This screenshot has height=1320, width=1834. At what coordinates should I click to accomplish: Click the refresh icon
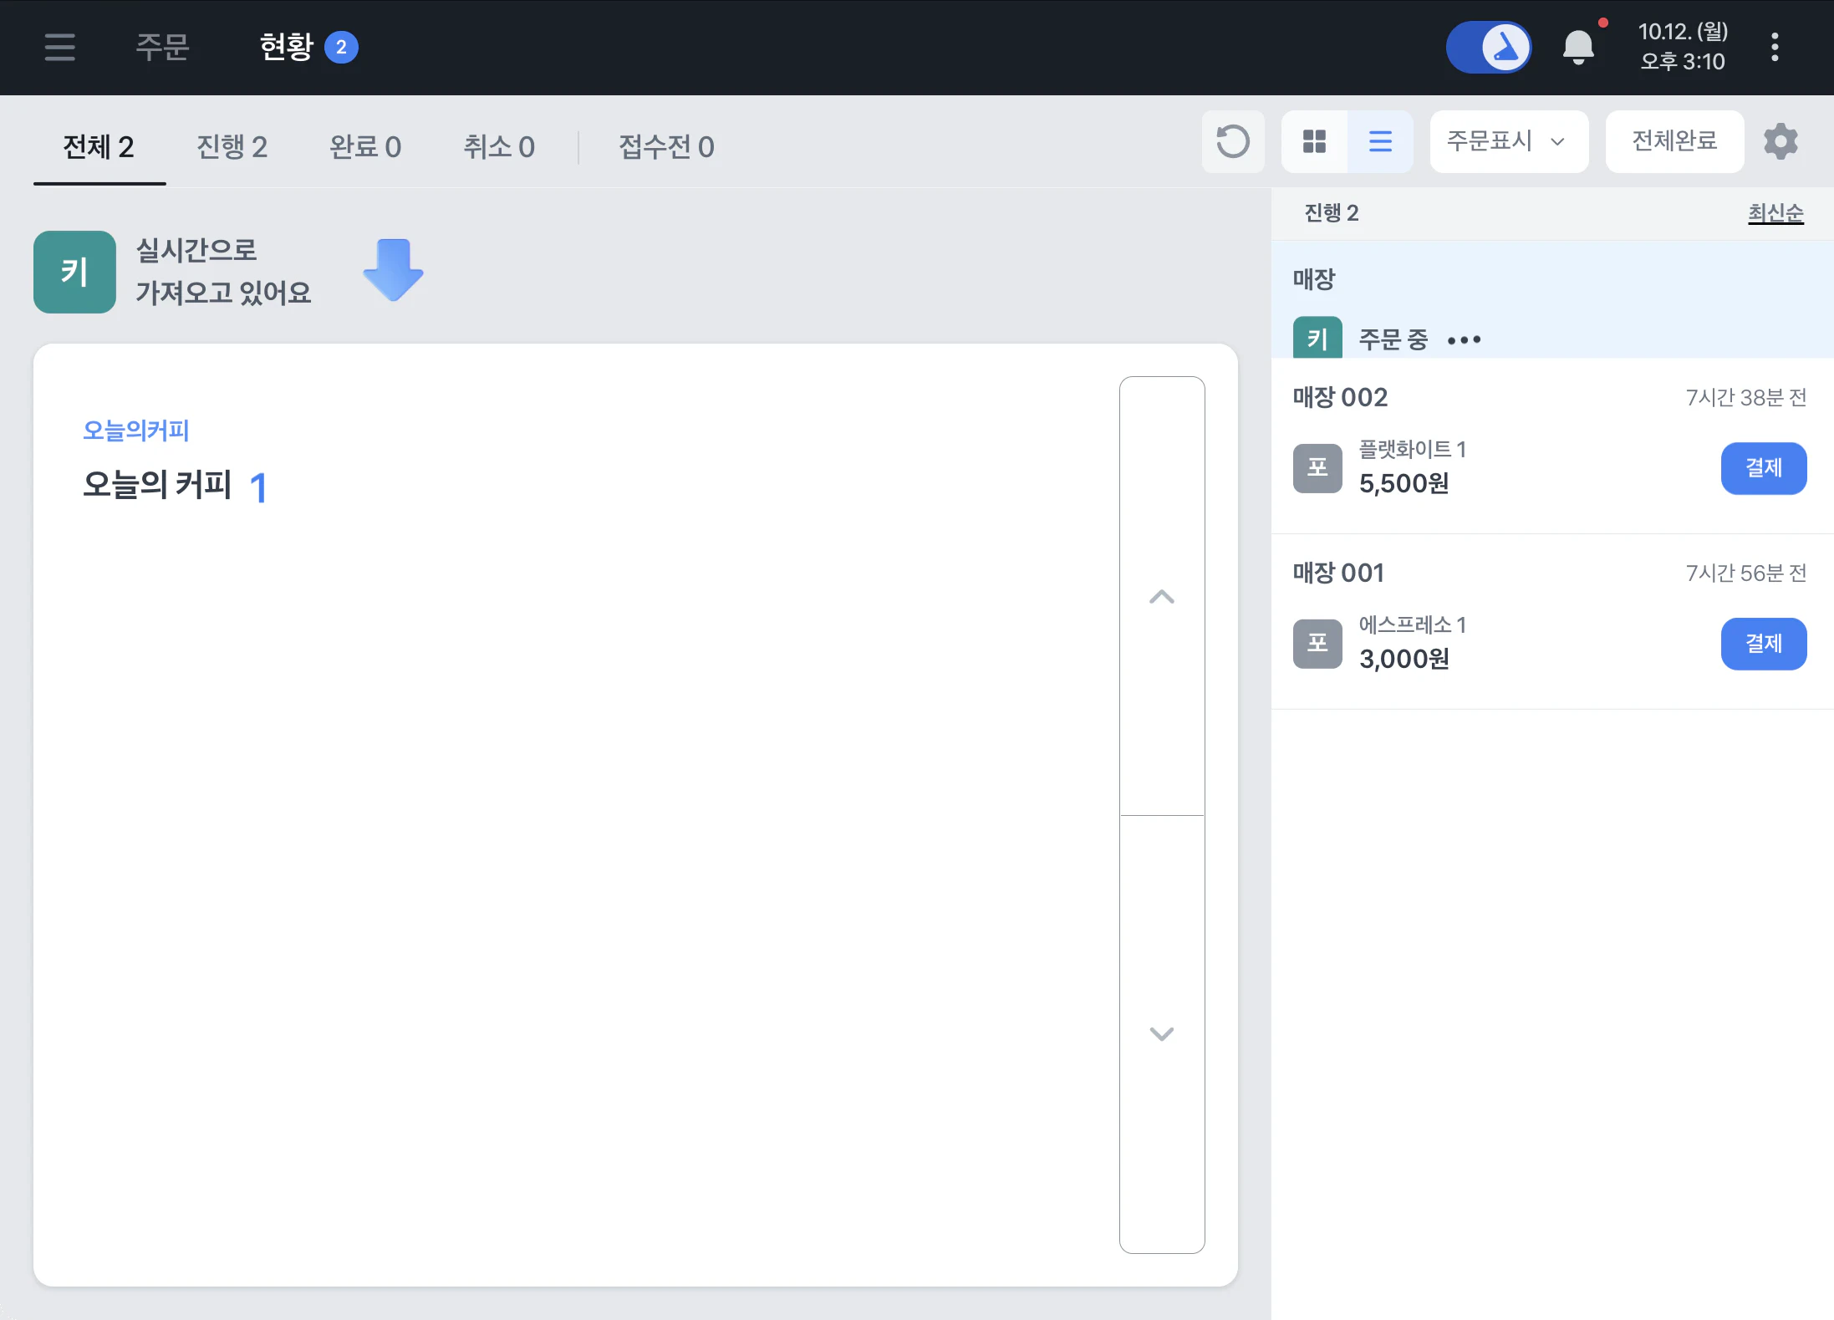[1233, 141]
